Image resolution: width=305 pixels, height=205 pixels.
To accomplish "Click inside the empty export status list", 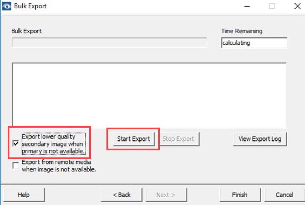I will [149, 95].
